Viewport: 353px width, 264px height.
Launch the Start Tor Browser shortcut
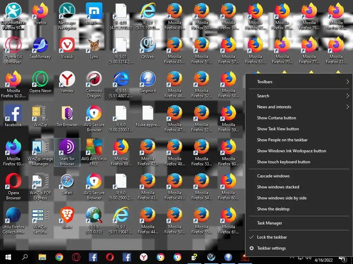tap(67, 153)
